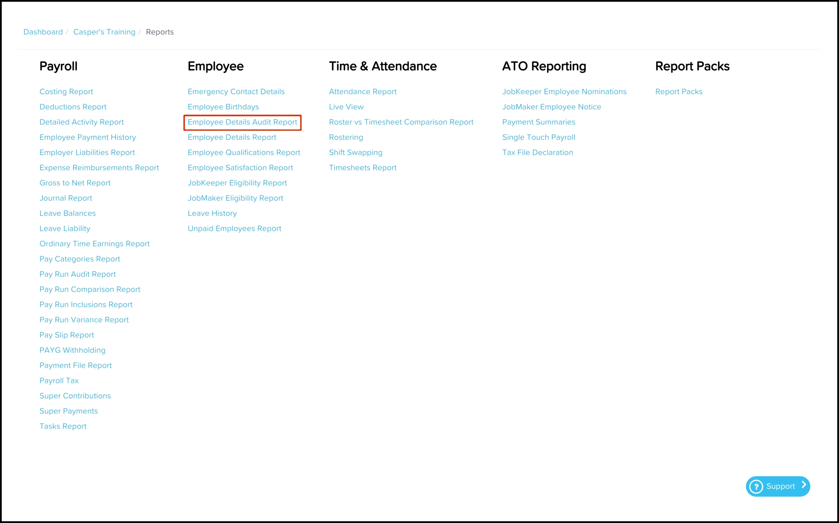Image resolution: width=839 pixels, height=523 pixels.
Task: Open the Employee Details Audit Report
Action: point(242,122)
